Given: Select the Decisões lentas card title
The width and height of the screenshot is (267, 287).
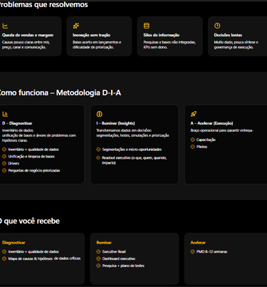Looking at the screenshot, I should click(228, 35).
